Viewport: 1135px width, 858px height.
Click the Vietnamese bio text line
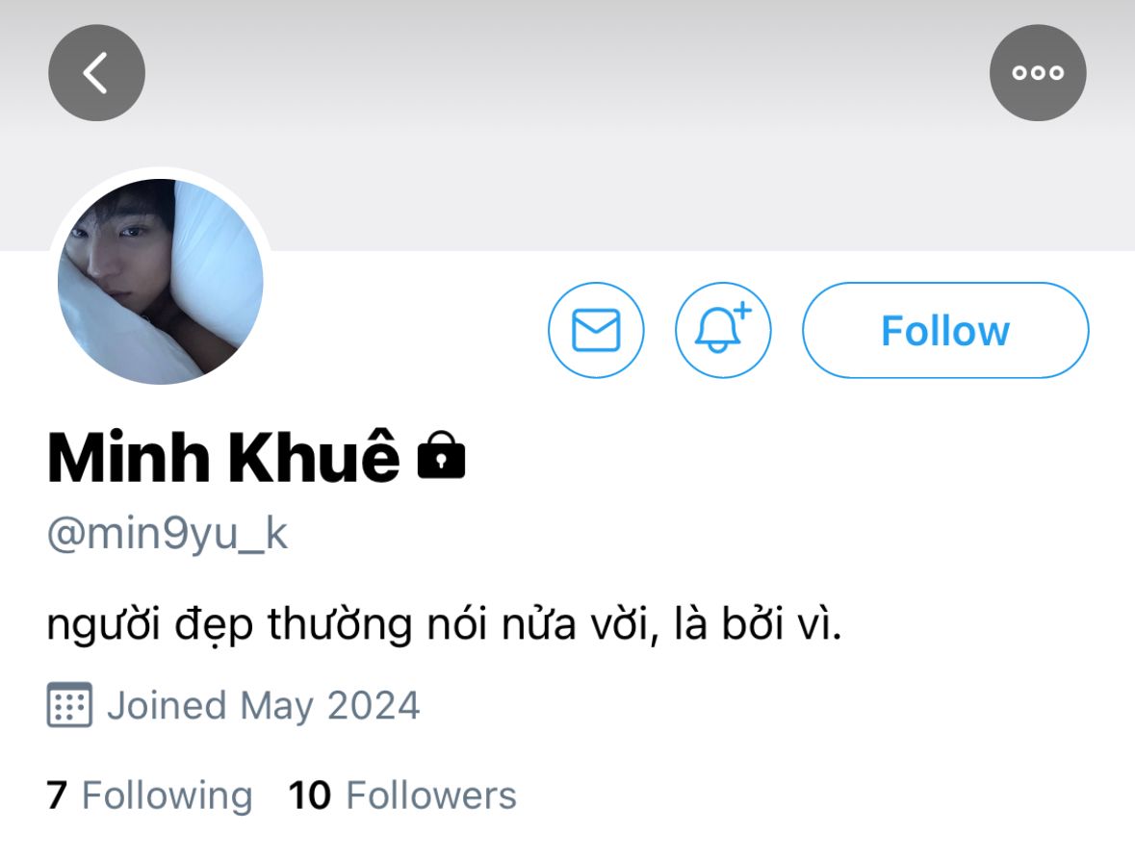445,627
